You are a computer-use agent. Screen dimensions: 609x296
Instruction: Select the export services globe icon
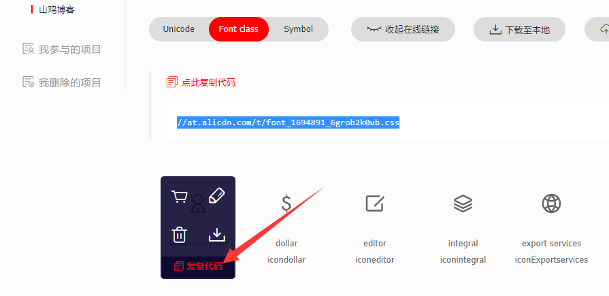(552, 203)
